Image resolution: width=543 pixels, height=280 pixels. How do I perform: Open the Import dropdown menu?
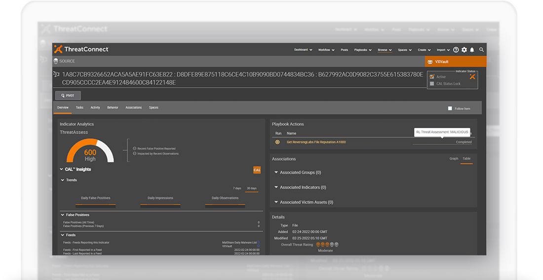click(443, 50)
